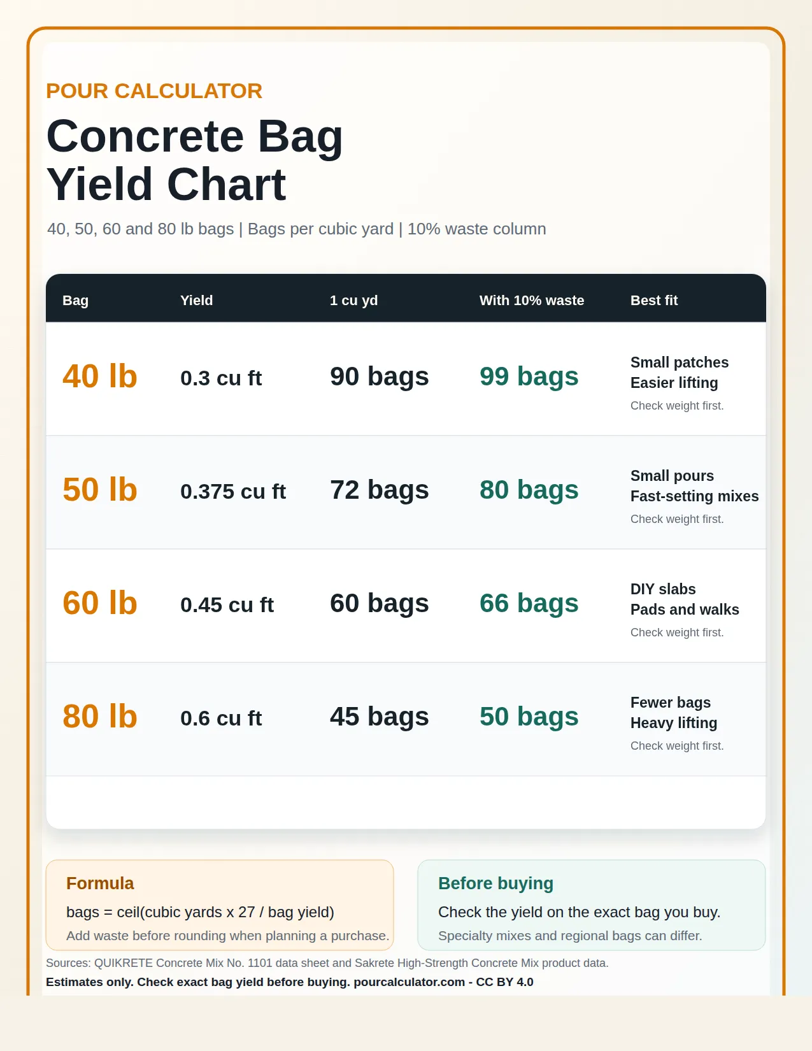Select the 40 lb bag row label

[x=100, y=376]
